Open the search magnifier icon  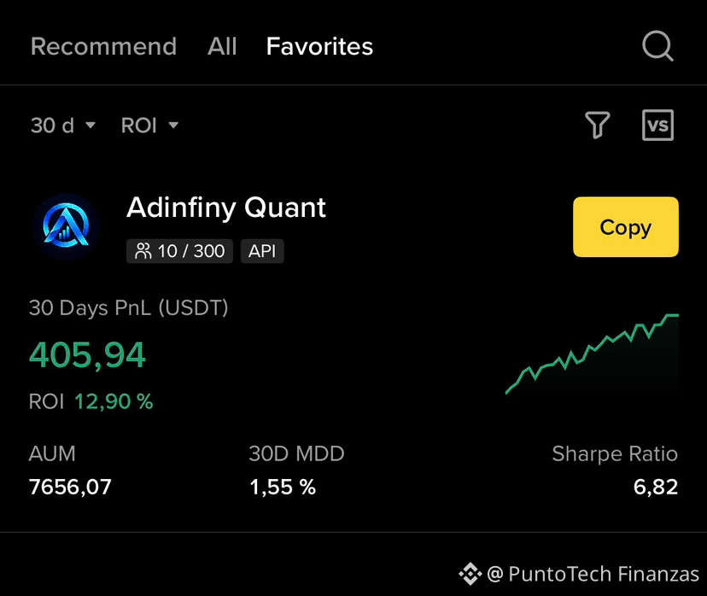(x=657, y=46)
